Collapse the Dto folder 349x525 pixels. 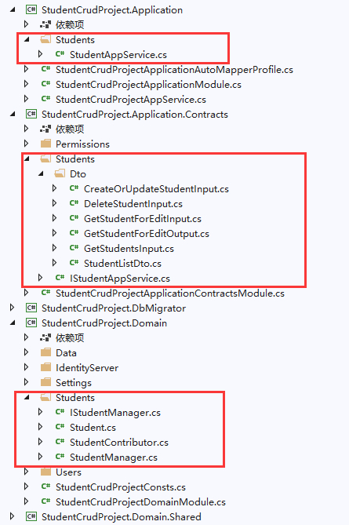point(41,173)
